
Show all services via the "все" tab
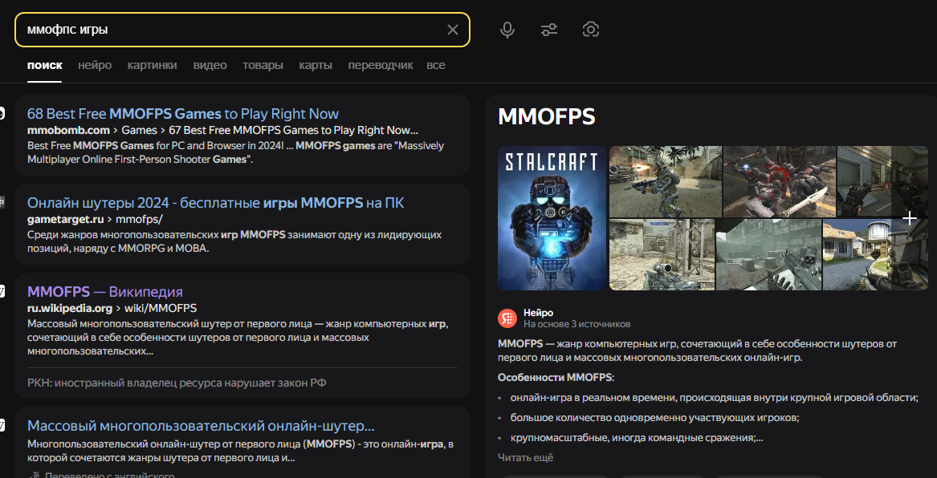coord(436,65)
